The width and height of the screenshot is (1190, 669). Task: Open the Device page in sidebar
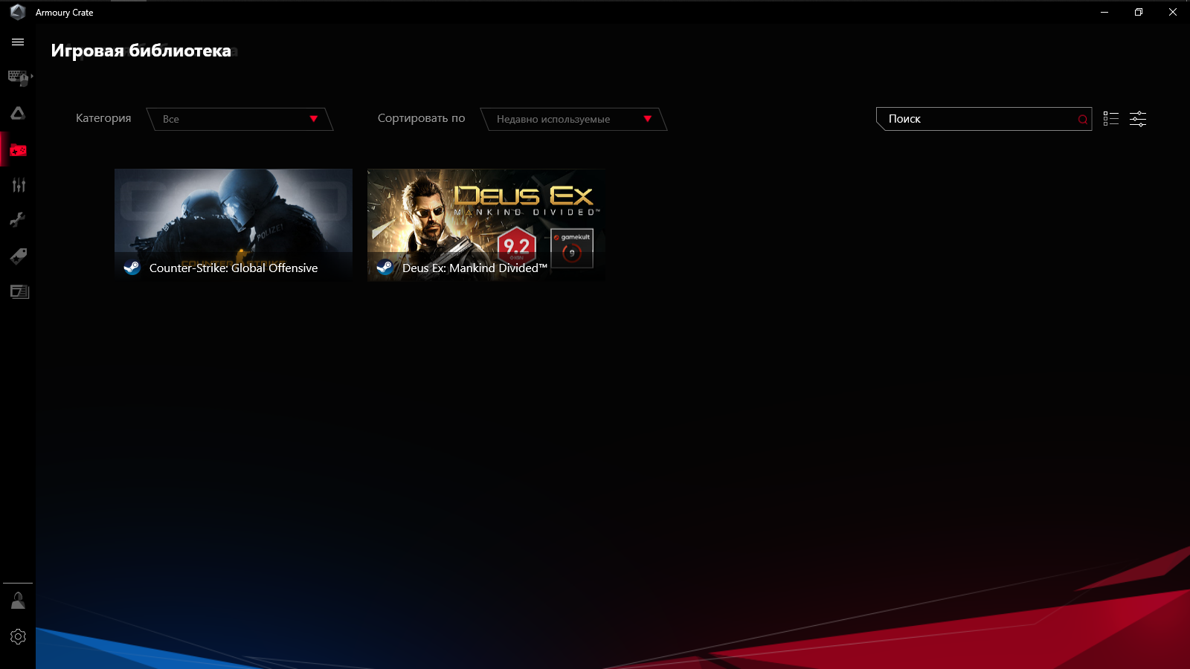click(19, 77)
